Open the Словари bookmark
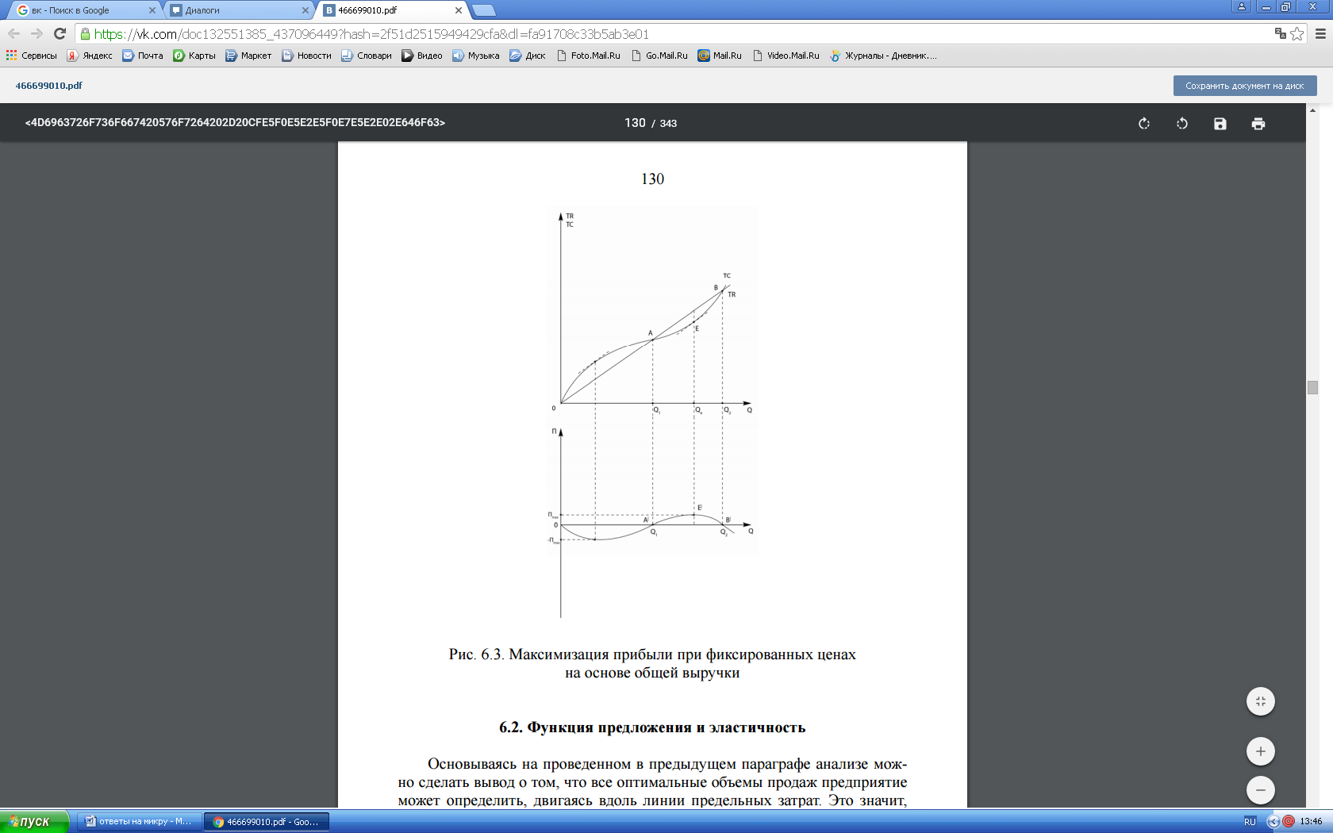This screenshot has height=833, width=1333. tap(367, 56)
